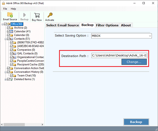This screenshot has height=131, width=158.
Task: Open the Select Saving Option dropdown
Action: click(121, 36)
